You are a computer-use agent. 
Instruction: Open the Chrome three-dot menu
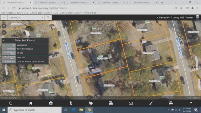[198, 8]
